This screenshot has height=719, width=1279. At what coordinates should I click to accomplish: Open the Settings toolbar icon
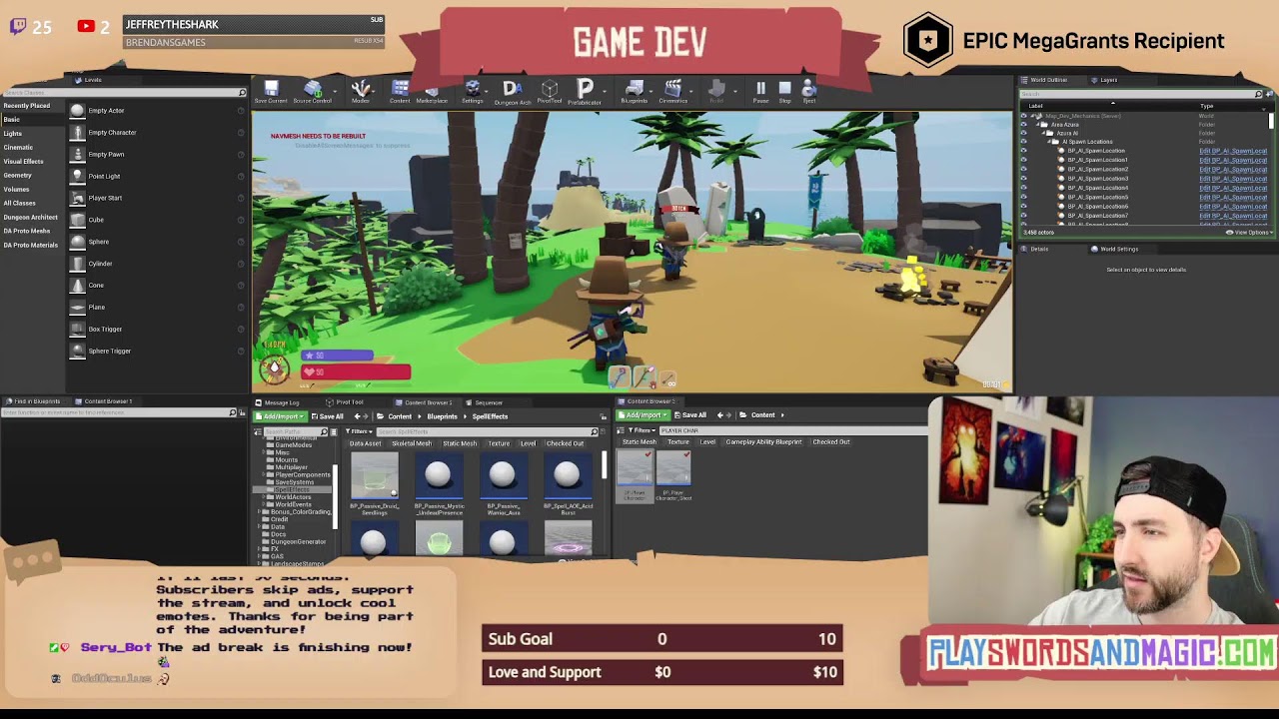[473, 92]
